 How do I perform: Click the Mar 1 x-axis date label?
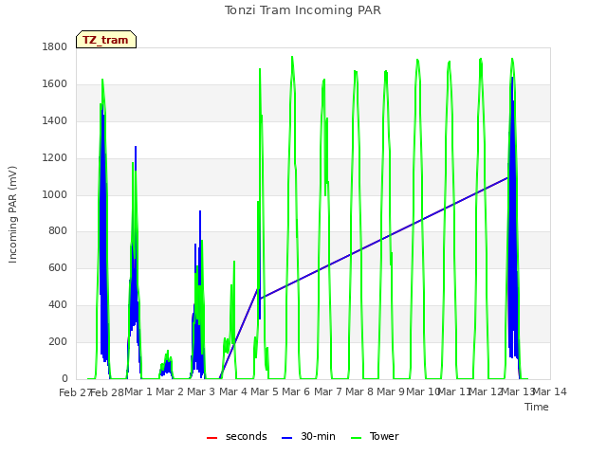(138, 391)
